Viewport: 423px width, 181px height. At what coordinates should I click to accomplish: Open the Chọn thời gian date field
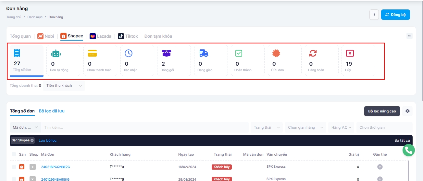pos(384,127)
